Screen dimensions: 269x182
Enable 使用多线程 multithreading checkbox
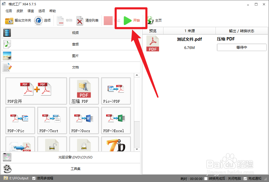(33, 178)
